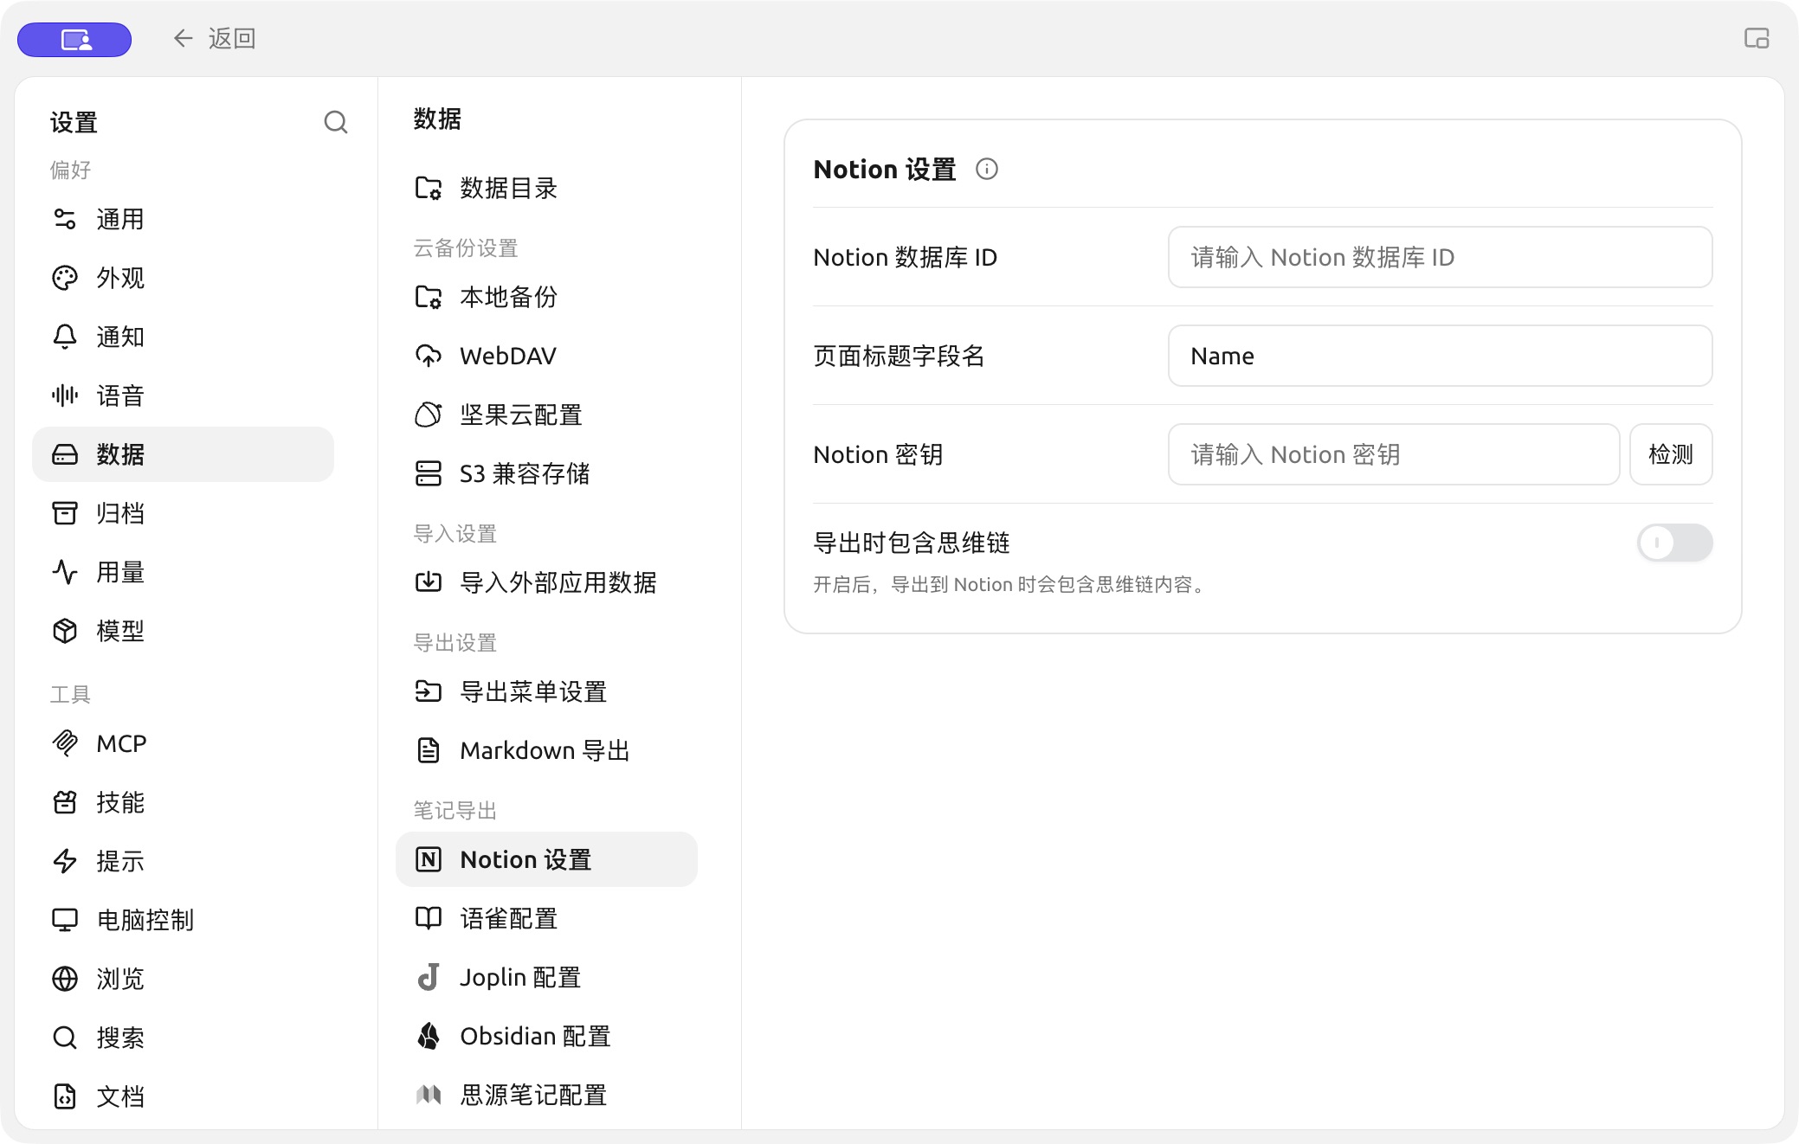
Task: Open 导入外部应用数据
Action: (x=546, y=582)
